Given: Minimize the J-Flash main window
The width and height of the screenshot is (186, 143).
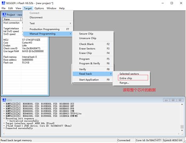Looking at the screenshot, I should click(163, 3).
